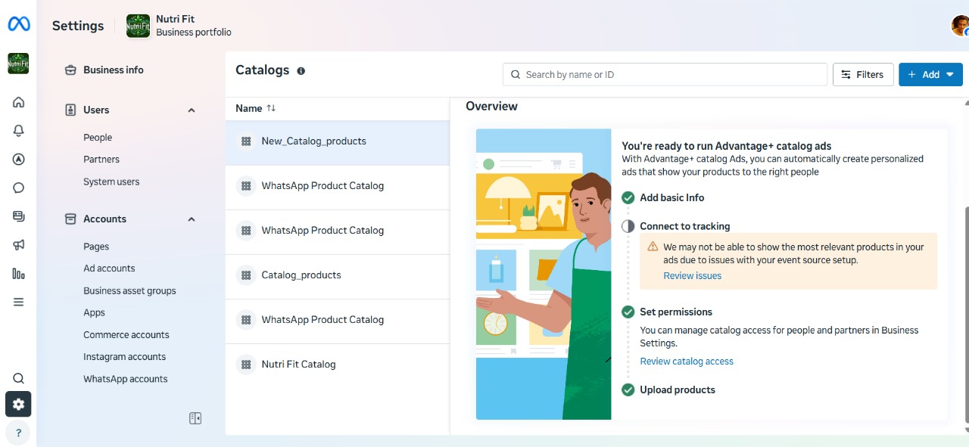The width and height of the screenshot is (969, 447).
Task: Open System users
Action: coord(111,182)
